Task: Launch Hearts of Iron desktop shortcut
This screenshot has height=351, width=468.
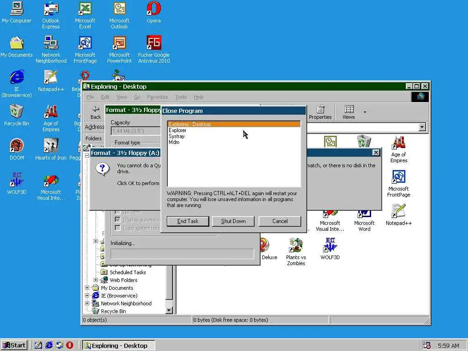Action: 51,149
